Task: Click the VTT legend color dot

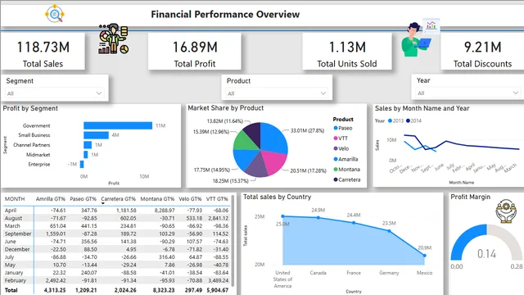Action: pos(336,138)
